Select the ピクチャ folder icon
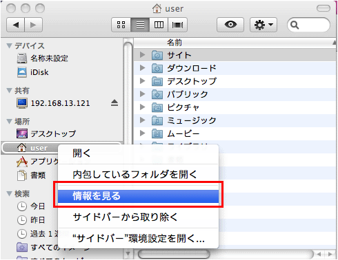 (x=157, y=107)
